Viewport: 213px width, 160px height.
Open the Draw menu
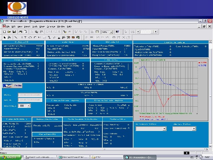(x=43, y=26)
